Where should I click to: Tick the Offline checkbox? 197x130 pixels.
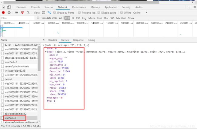122,12
